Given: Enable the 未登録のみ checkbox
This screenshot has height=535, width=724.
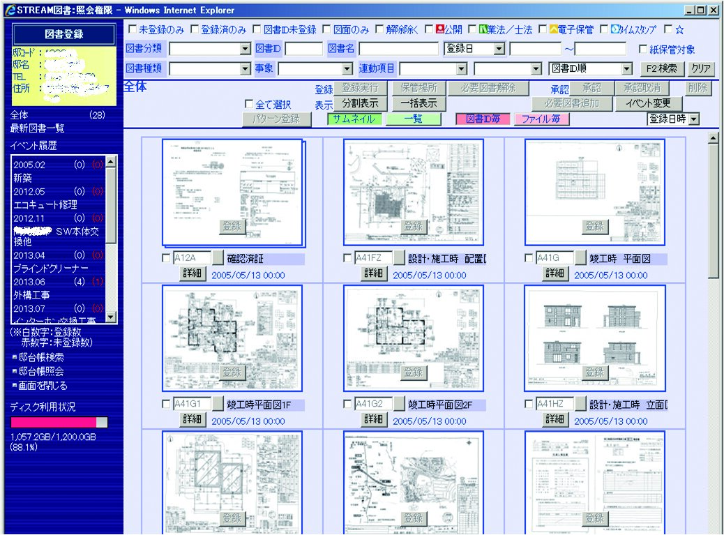Looking at the screenshot, I should (132, 30).
